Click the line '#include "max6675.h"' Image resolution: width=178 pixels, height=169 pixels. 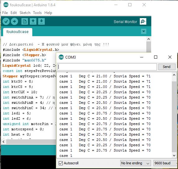pos(25,60)
